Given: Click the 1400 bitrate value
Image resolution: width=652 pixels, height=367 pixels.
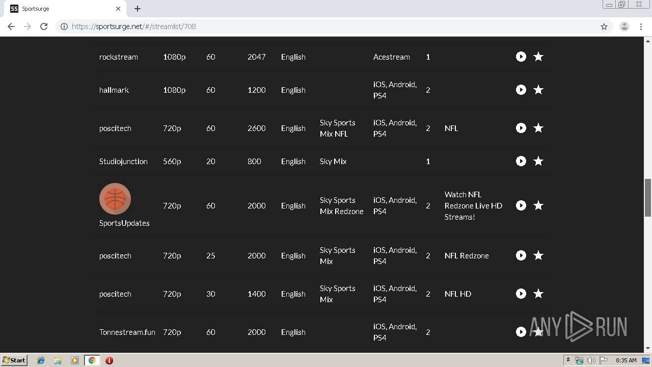Looking at the screenshot, I should click(257, 294).
